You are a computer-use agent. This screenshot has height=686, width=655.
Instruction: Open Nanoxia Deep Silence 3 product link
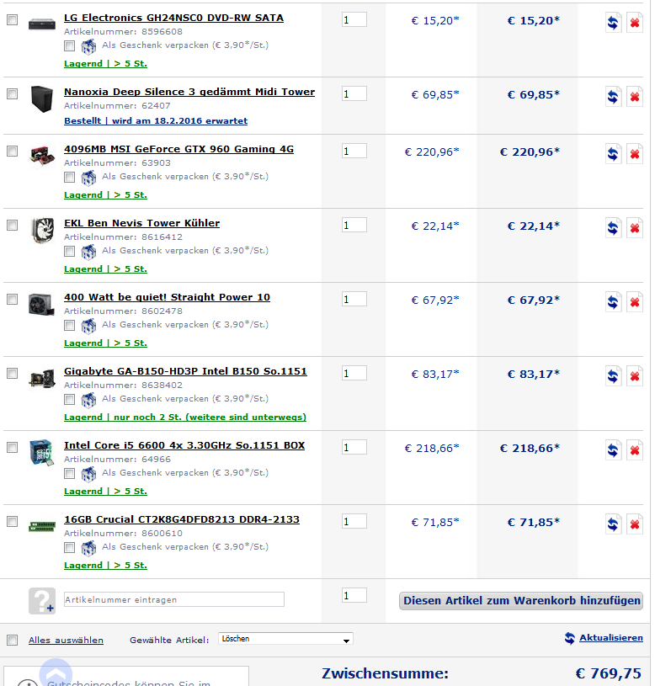189,92
